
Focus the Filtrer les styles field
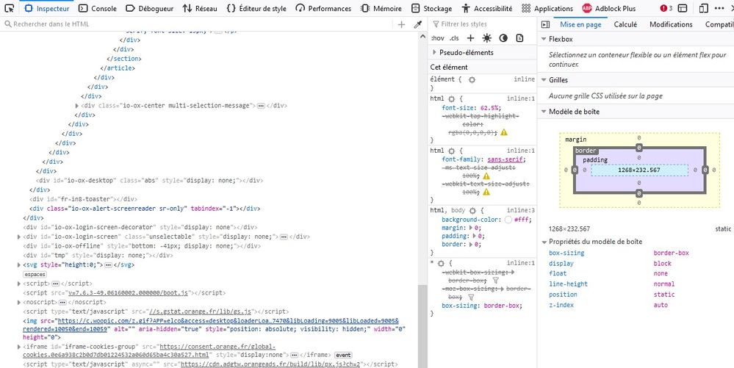482,24
